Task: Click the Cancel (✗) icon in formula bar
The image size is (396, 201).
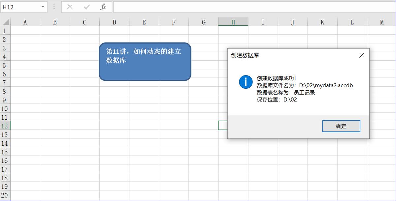Action: [70, 7]
